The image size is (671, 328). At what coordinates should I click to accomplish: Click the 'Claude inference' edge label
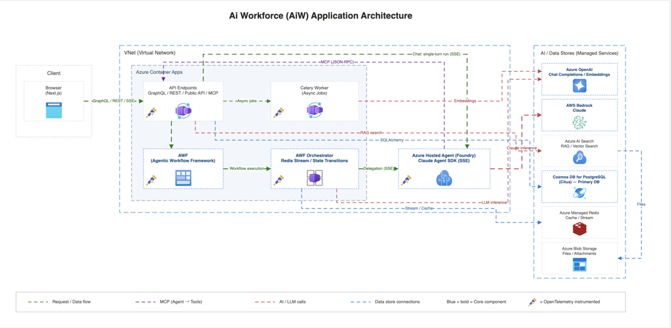click(x=522, y=148)
